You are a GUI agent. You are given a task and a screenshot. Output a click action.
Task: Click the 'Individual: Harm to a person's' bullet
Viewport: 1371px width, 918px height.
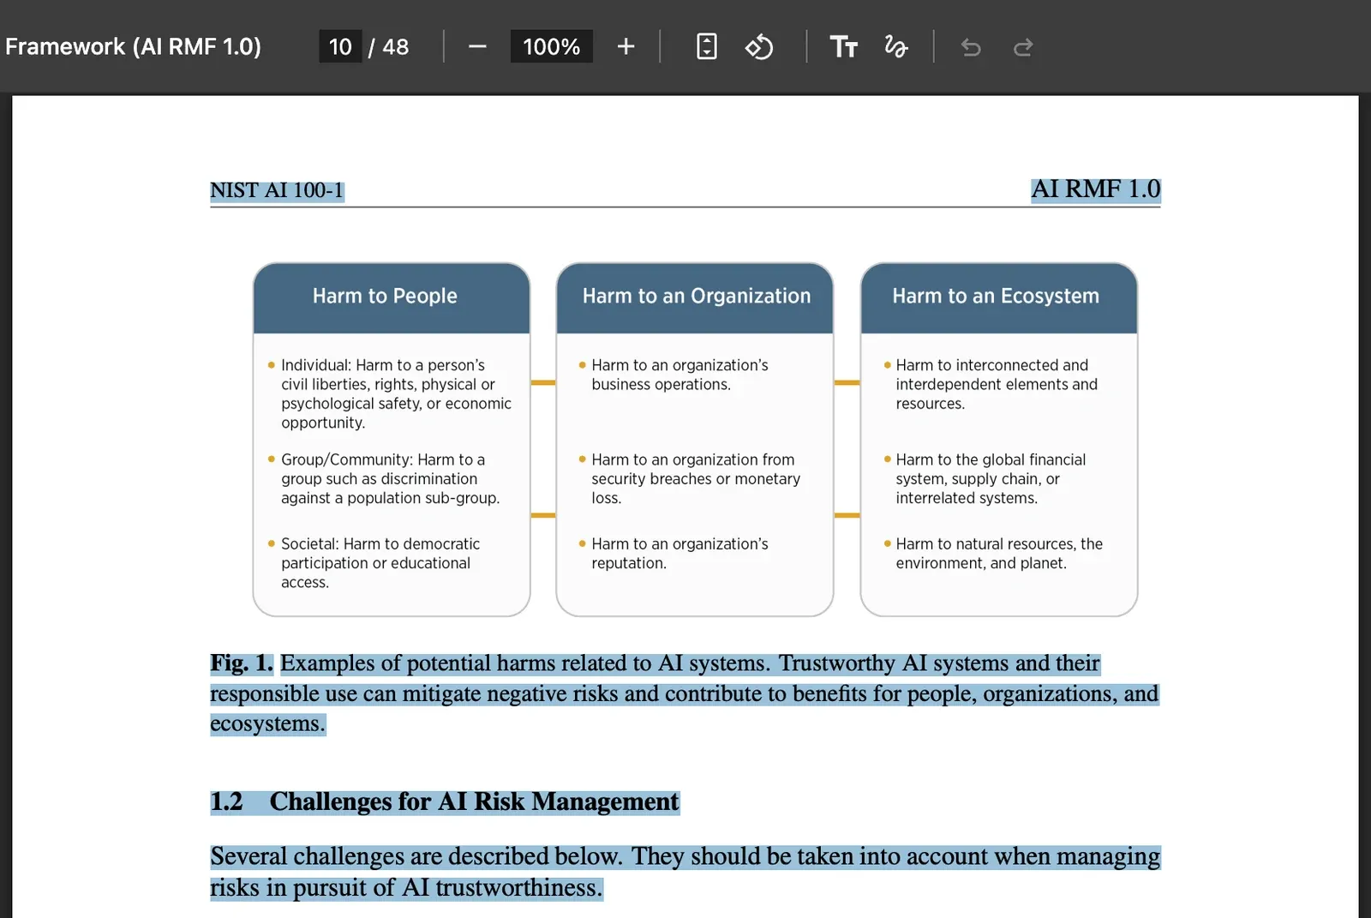[x=391, y=393]
